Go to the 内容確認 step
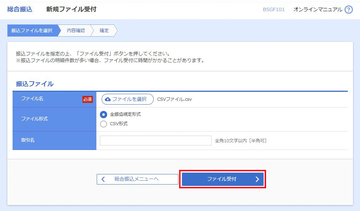360x211 pixels. (x=76, y=31)
